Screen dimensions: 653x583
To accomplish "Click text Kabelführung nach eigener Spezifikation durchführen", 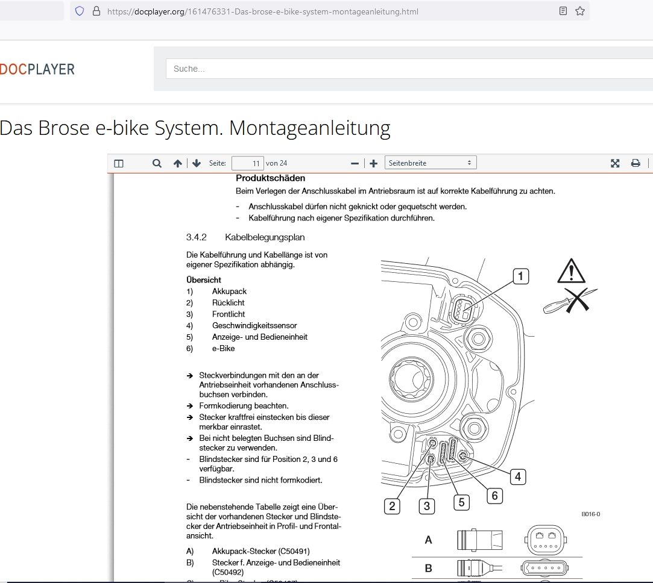I will [x=341, y=218].
